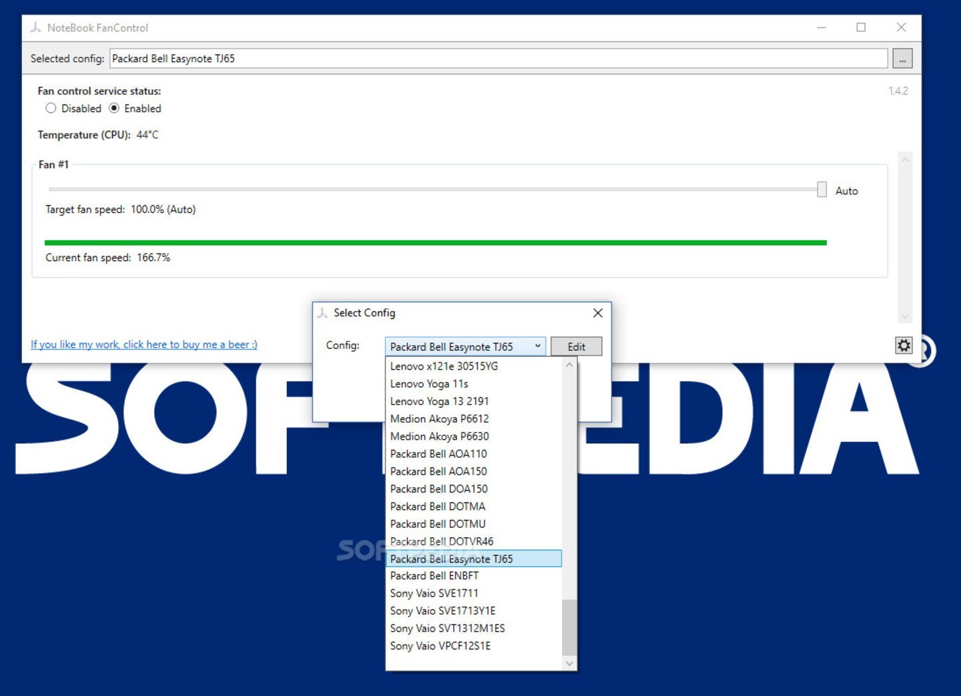Image resolution: width=961 pixels, height=696 pixels.
Task: Close the Select Config dialog
Action: pyautogui.click(x=598, y=313)
